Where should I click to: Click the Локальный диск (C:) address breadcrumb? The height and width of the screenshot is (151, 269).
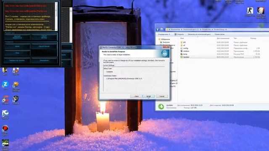click(191, 29)
